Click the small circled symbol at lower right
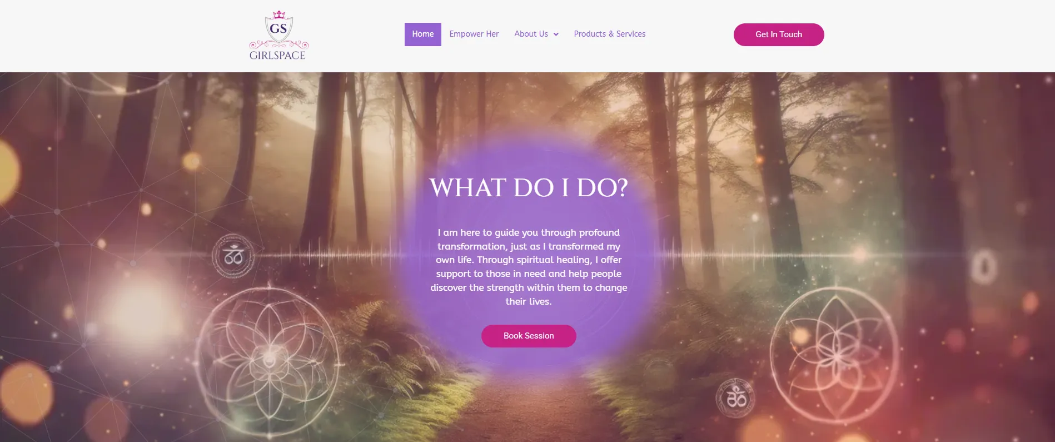 736,398
